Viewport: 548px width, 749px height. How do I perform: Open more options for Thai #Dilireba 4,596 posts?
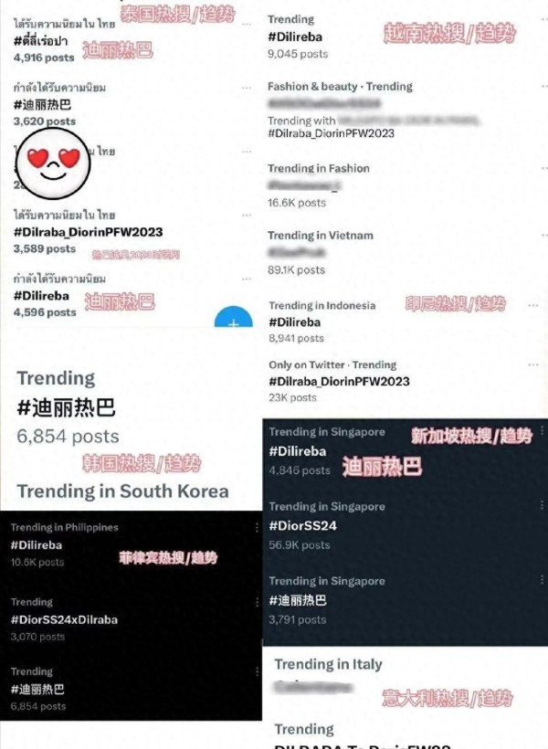[246, 279]
